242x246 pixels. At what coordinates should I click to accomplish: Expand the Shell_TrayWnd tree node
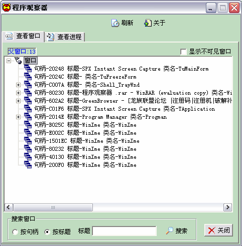coord(18,85)
